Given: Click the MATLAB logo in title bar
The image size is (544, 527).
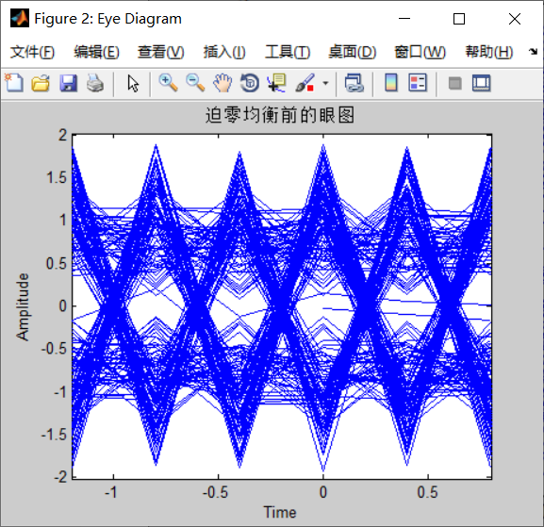Looking at the screenshot, I should point(20,19).
